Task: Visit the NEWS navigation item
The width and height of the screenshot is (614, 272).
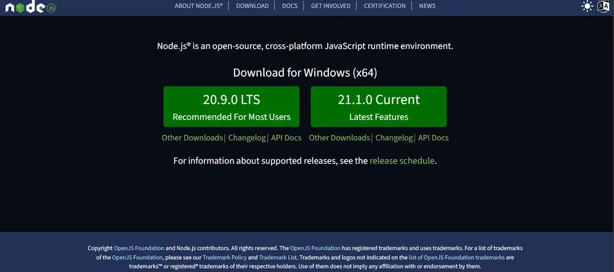Action: click(427, 6)
